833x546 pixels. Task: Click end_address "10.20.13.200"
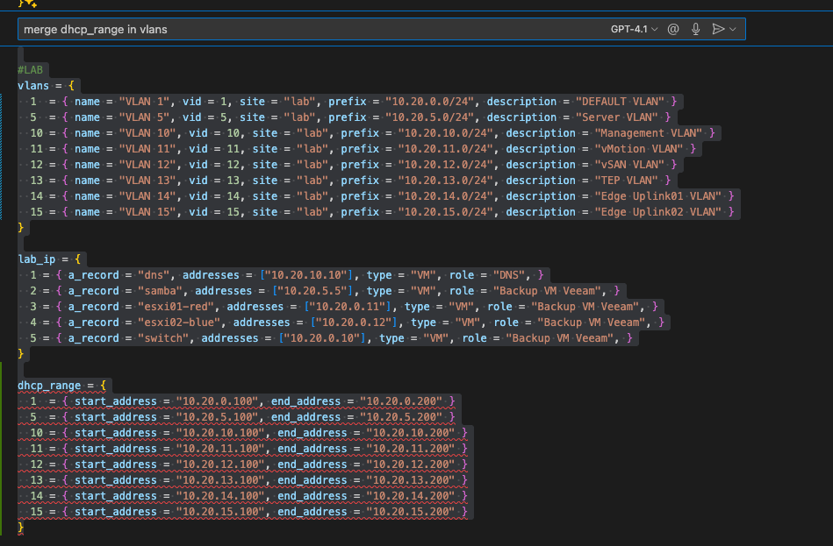tap(411, 480)
